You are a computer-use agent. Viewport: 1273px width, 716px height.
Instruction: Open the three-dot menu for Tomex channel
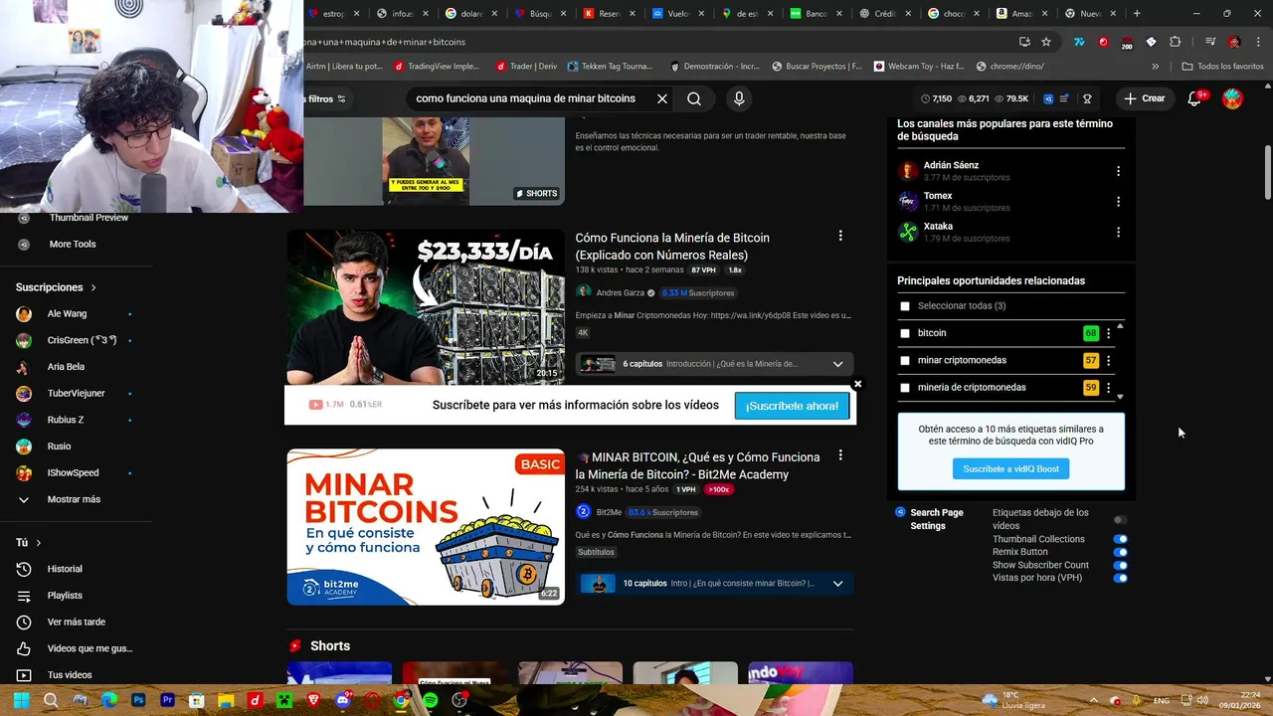point(1118,201)
